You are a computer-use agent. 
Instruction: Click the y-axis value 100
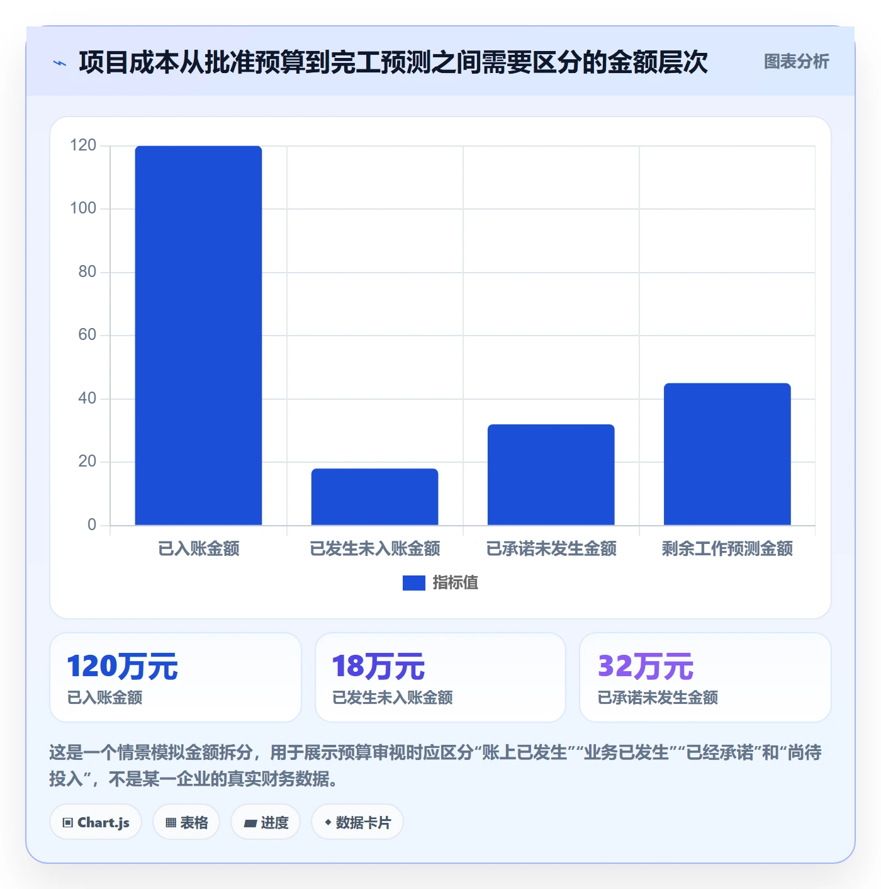[x=83, y=208]
